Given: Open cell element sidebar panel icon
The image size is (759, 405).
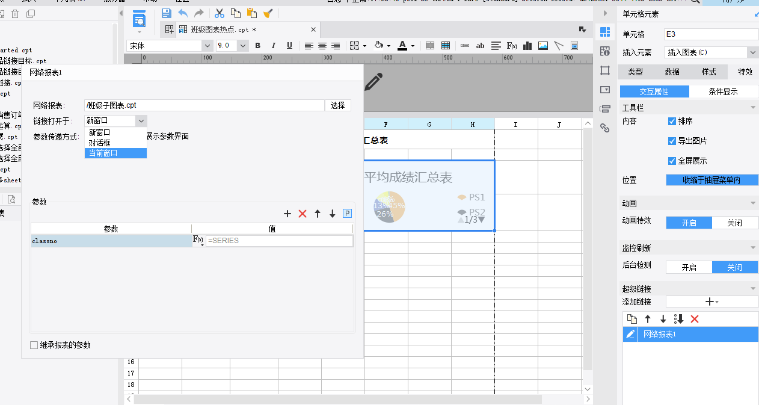Looking at the screenshot, I should click(x=605, y=32).
